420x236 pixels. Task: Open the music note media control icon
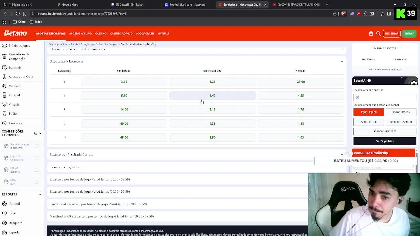click(x=382, y=14)
